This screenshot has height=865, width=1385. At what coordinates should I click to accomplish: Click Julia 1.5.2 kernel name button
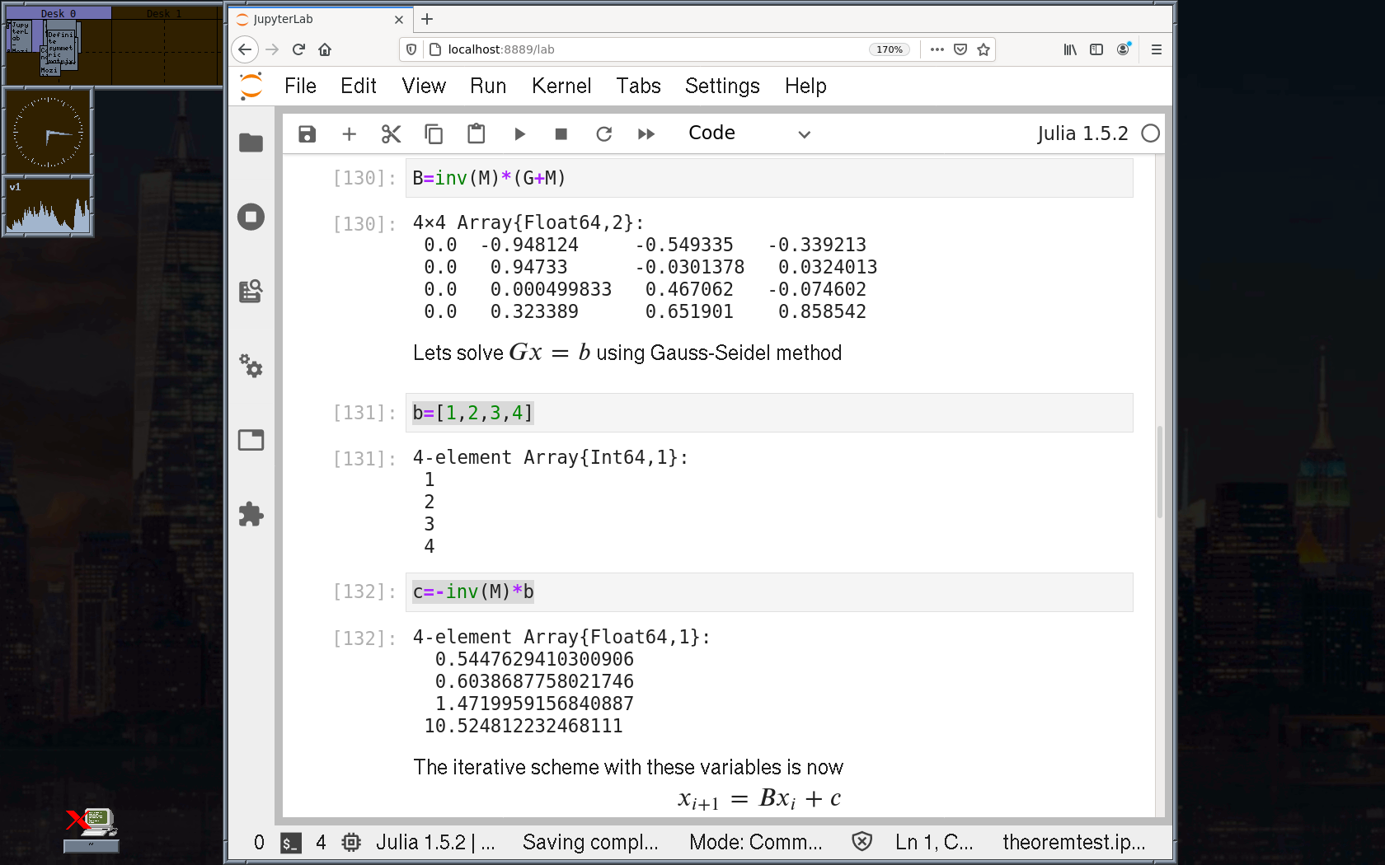tap(1082, 133)
